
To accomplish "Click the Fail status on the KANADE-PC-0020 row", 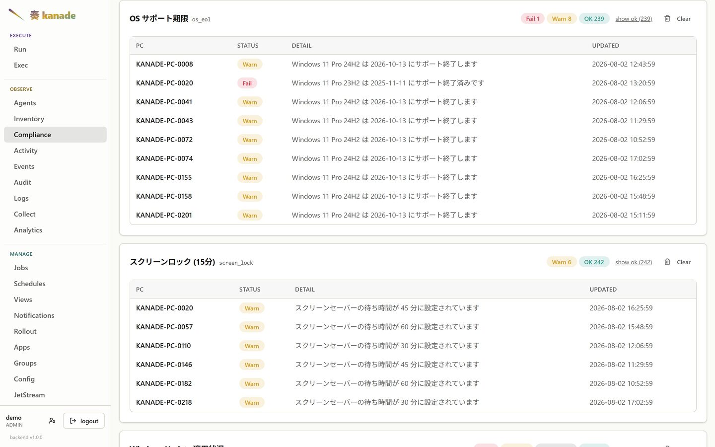I will click(x=247, y=83).
